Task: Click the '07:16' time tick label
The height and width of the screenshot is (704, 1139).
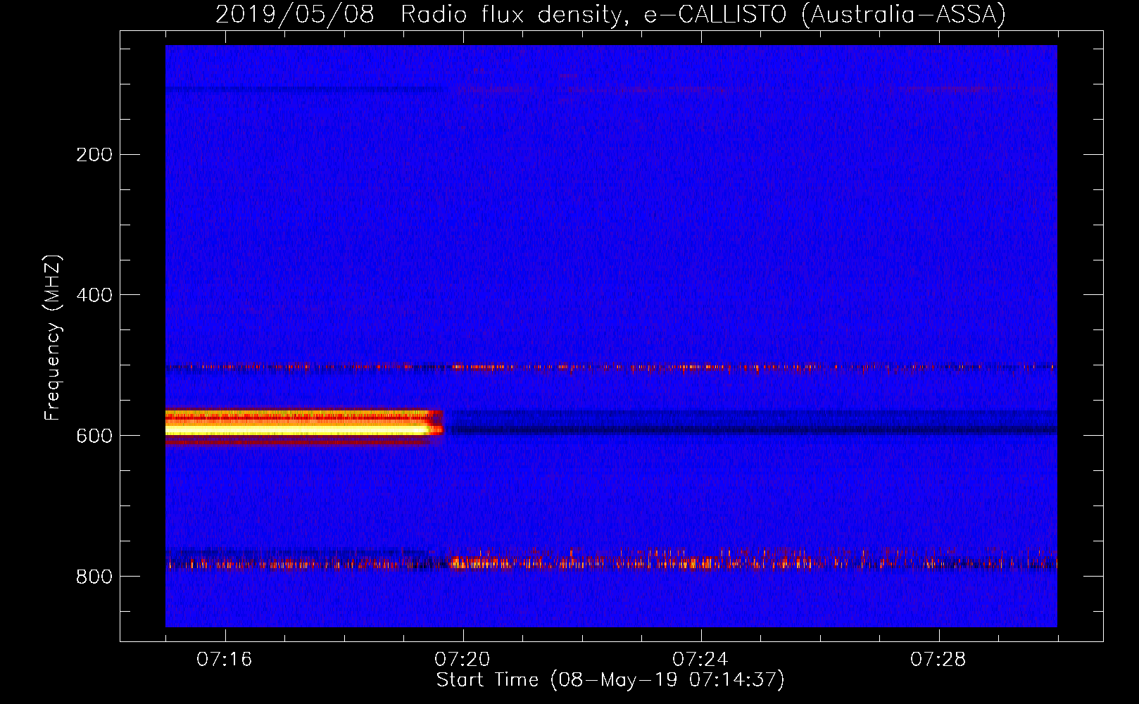Action: 225,660
